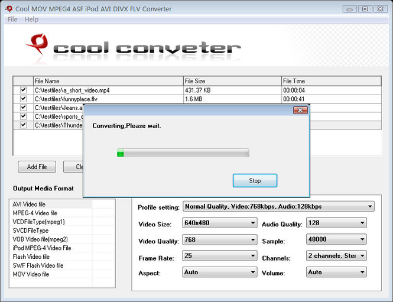Open the Audio Quality 128 dropdown
The width and height of the screenshot is (393, 302).
click(x=336, y=223)
